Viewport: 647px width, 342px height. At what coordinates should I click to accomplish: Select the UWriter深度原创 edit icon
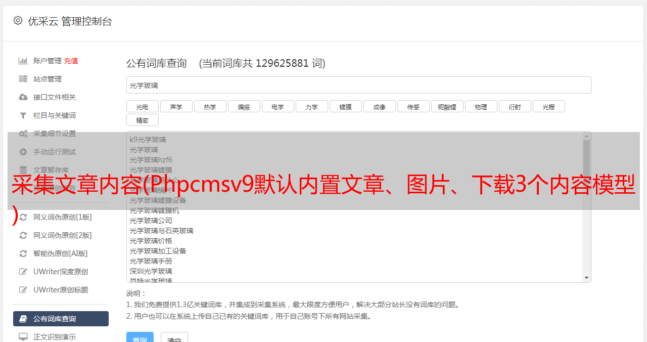tap(23, 272)
